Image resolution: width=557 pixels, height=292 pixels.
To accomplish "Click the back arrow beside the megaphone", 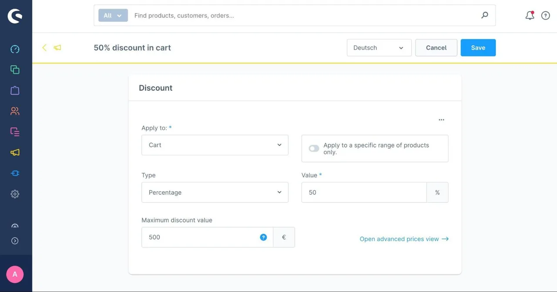I will point(44,48).
